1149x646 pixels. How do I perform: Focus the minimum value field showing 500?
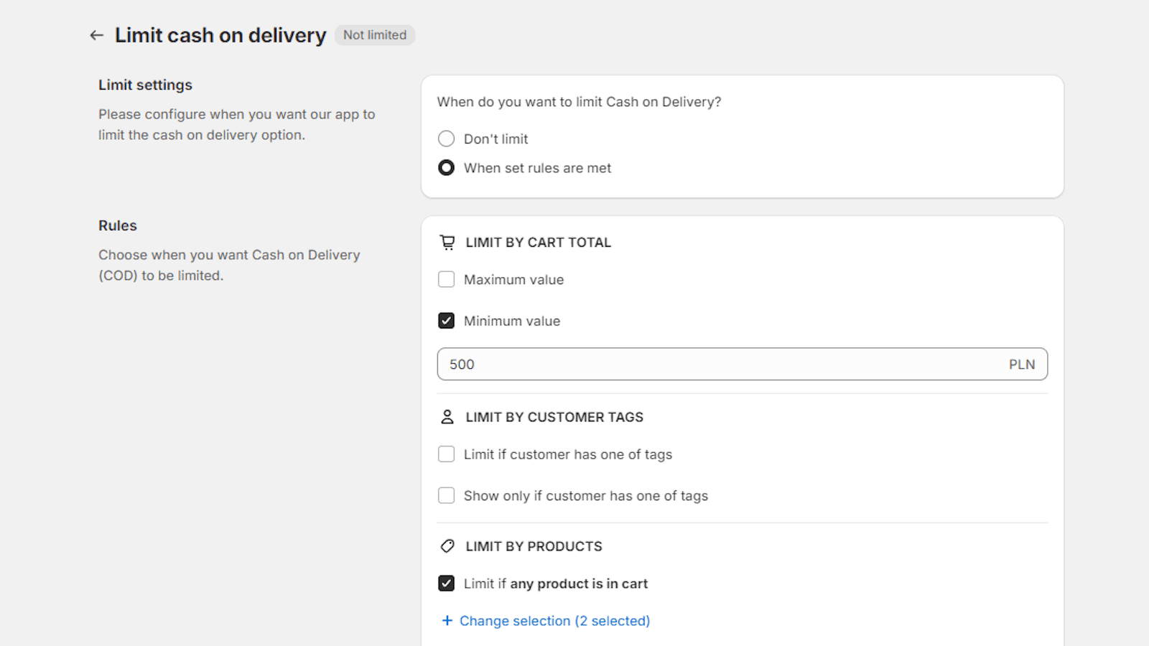tap(718, 365)
